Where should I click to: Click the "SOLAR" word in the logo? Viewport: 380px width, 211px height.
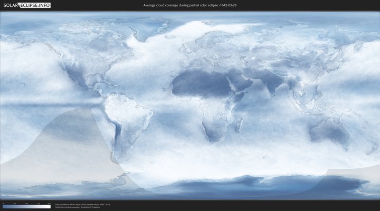pos(9,5)
